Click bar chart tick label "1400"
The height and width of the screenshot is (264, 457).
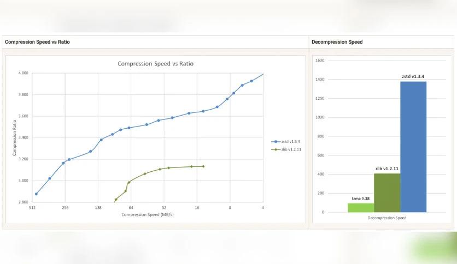pos(320,80)
